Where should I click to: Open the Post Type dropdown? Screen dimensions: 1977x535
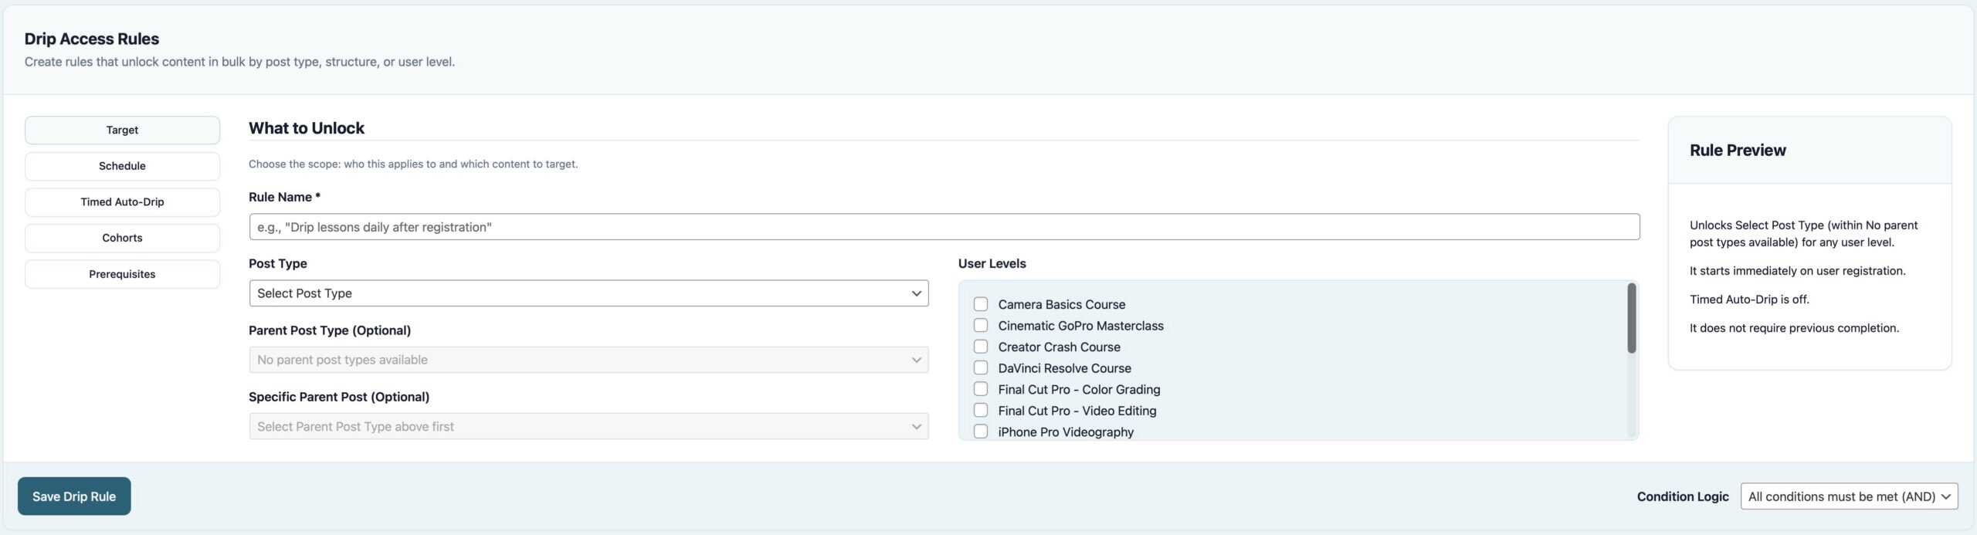click(x=588, y=293)
